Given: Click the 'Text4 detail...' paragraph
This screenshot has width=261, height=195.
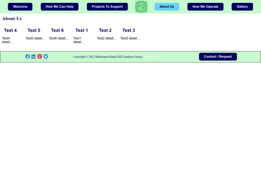Looking at the screenshot, I should tap(7, 40).
